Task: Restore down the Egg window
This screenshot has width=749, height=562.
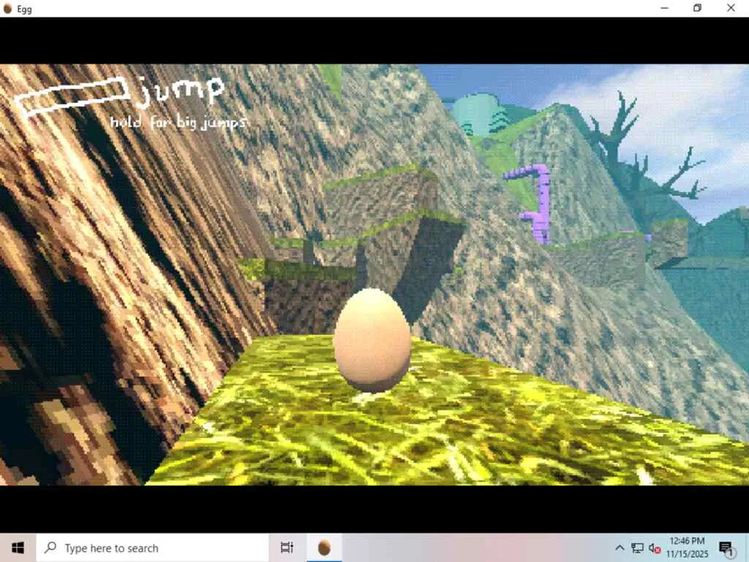Action: 697,8
